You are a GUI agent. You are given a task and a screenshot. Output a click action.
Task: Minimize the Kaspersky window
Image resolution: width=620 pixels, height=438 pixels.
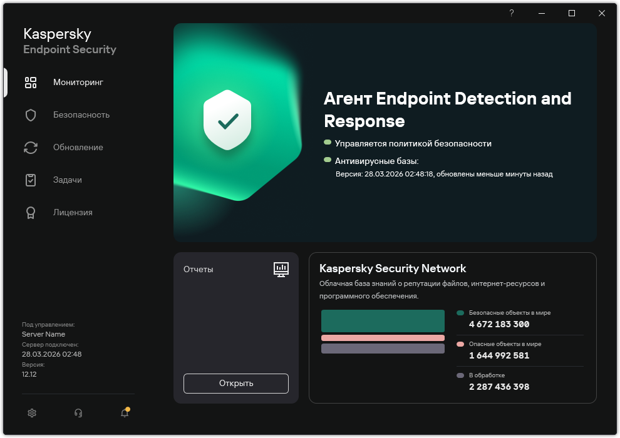(x=542, y=13)
